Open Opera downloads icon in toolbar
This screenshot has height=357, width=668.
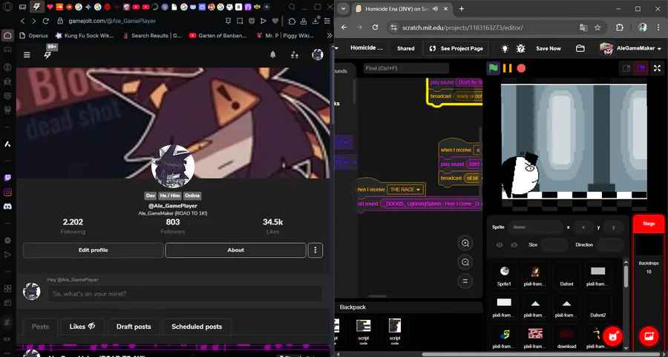315,21
